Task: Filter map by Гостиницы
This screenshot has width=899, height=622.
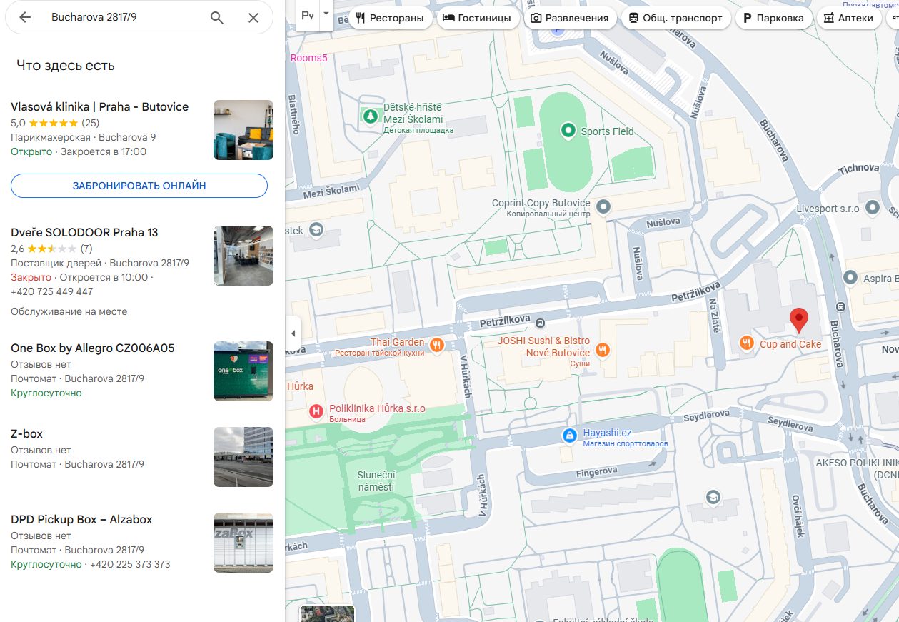Action: coord(476,18)
